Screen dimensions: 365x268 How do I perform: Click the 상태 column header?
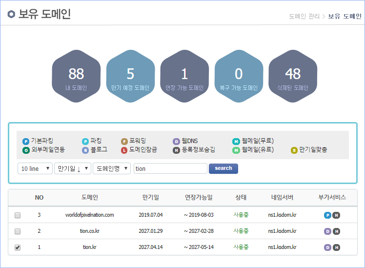(x=241, y=197)
